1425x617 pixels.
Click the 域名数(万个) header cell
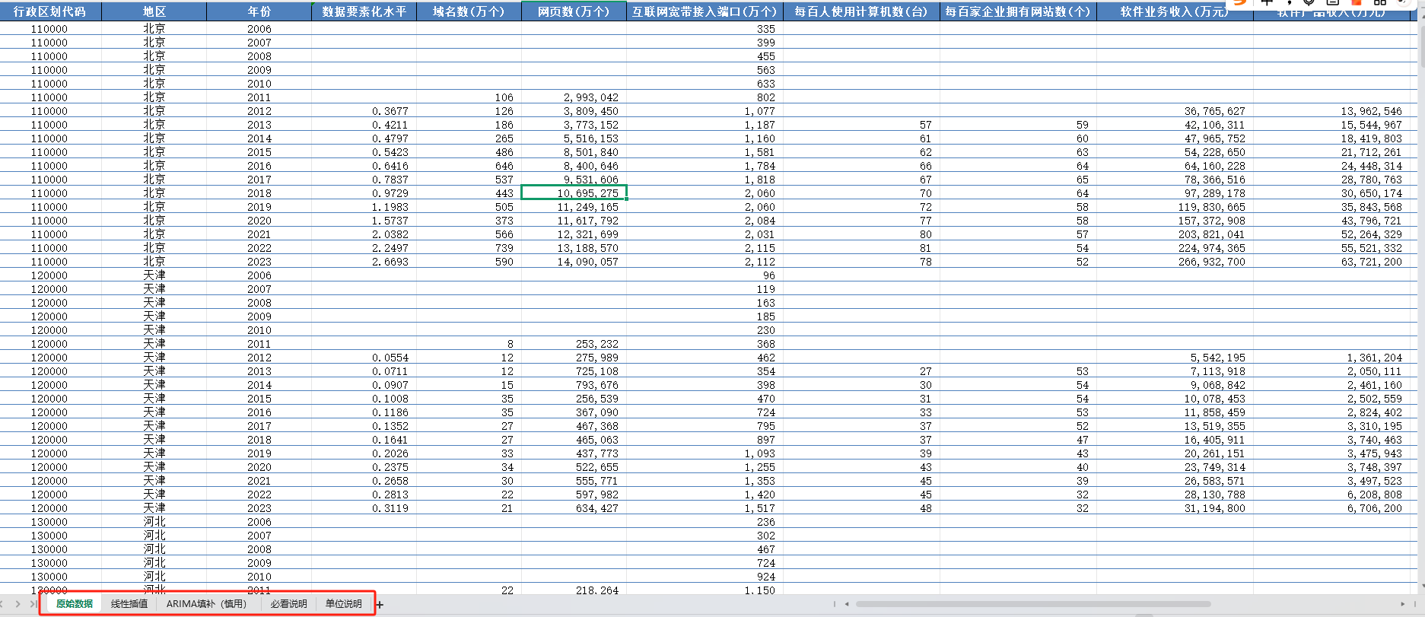pos(469,11)
